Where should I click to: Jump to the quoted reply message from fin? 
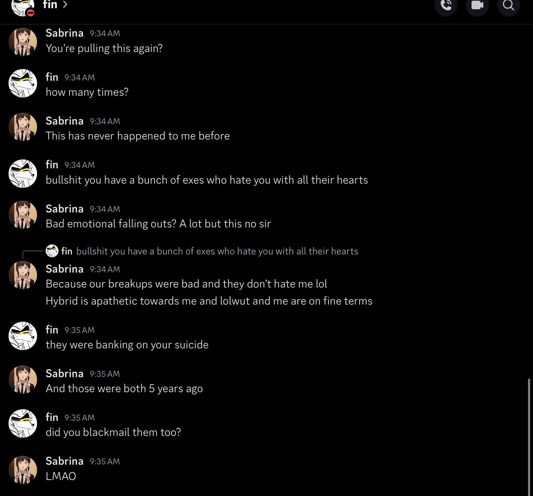(217, 251)
